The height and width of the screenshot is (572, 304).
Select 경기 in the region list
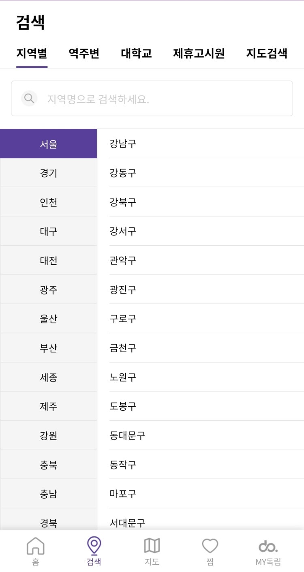click(x=49, y=173)
